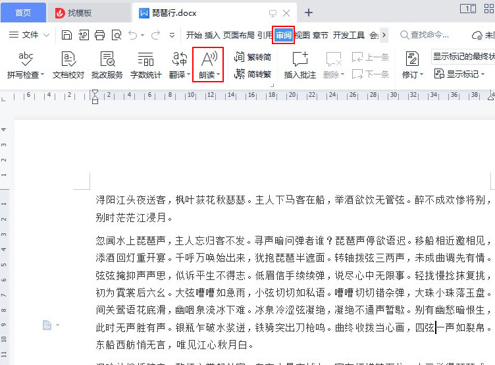Switch to the References ribbon tab
The height and width of the screenshot is (365, 495).
tap(265, 35)
